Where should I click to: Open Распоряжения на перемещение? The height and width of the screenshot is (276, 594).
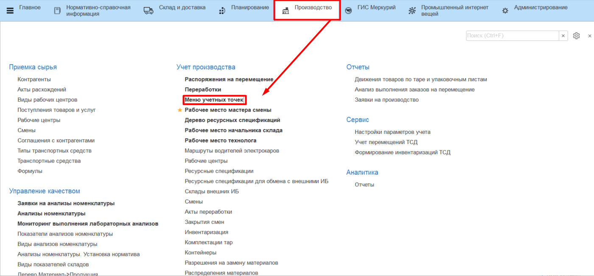tap(229, 79)
